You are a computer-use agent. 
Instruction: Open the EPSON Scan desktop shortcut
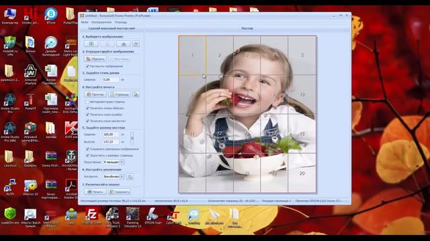153,216
